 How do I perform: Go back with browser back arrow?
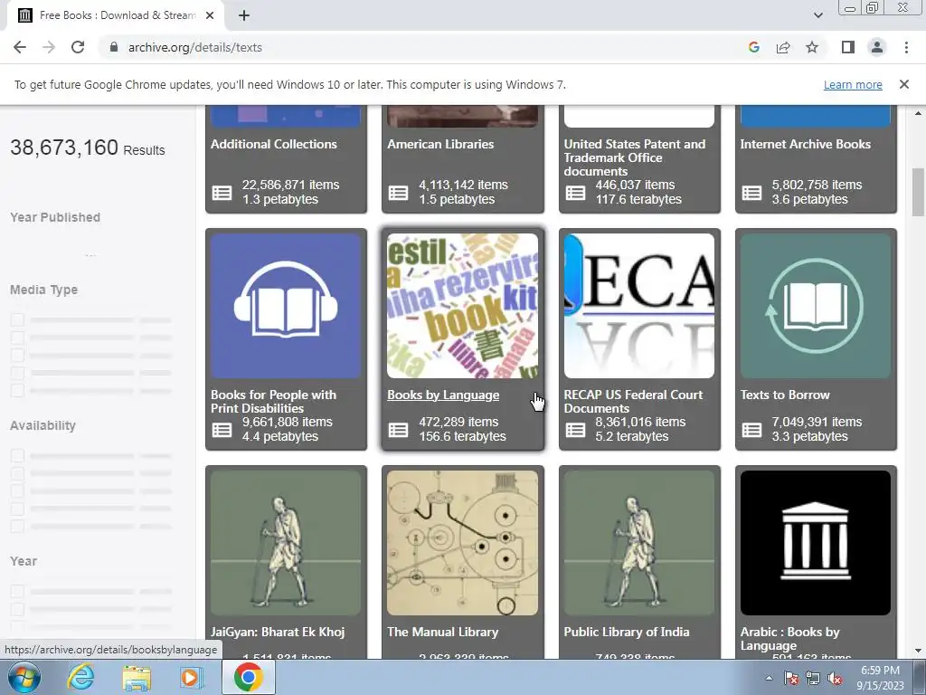[x=20, y=47]
